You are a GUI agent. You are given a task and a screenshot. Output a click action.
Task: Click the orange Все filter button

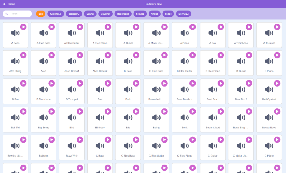pos(41,14)
